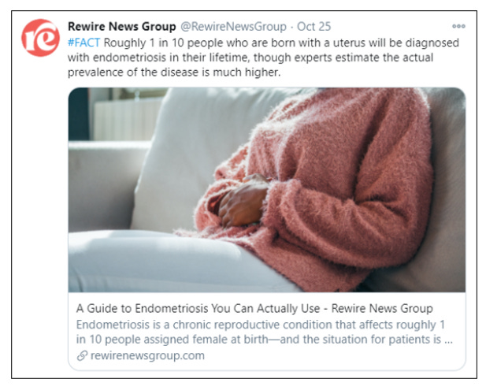
Task: Open the article preview photo
Action: pyautogui.click(x=267, y=190)
